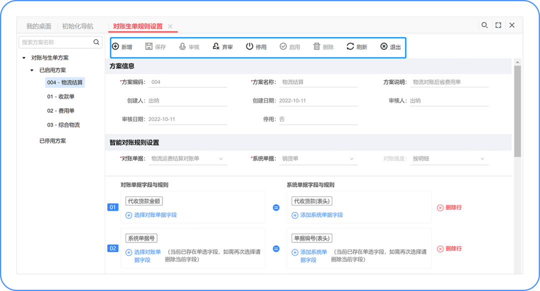This screenshot has height=291, width=540.
Task: Click plus icon of 添加系统单据字段 in row 01
Action: click(x=295, y=215)
